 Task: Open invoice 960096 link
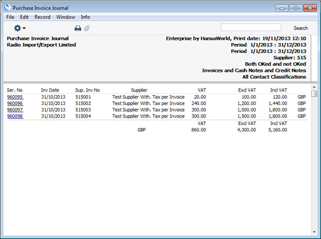pyautogui.click(x=15, y=103)
